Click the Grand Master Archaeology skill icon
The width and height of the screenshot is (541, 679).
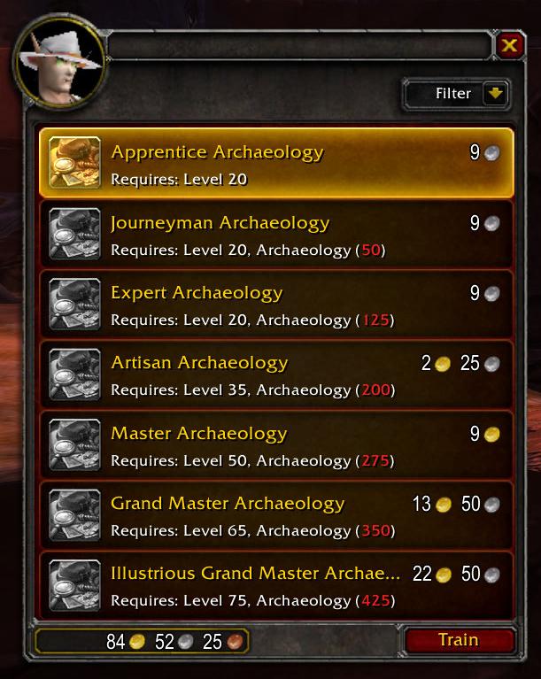pyautogui.click(x=75, y=515)
